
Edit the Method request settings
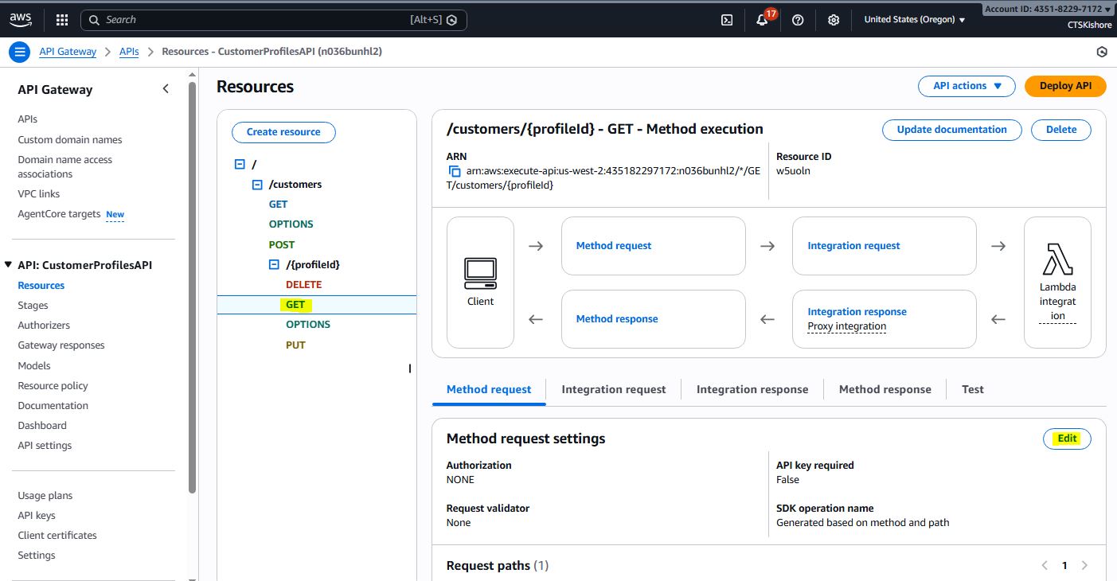click(1067, 439)
